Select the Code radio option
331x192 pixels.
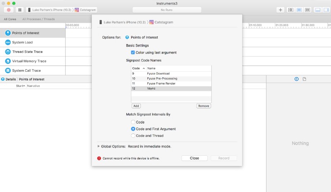133,122
